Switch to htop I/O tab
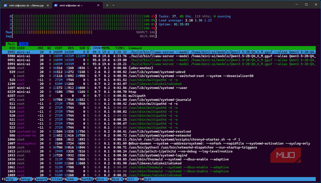 (23, 44)
